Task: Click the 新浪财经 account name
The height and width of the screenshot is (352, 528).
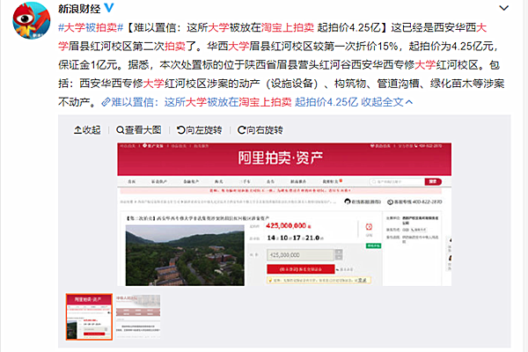Action: click(x=79, y=9)
